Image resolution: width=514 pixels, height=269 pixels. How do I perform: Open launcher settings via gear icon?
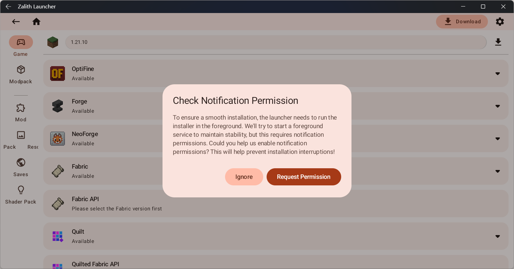(x=500, y=21)
